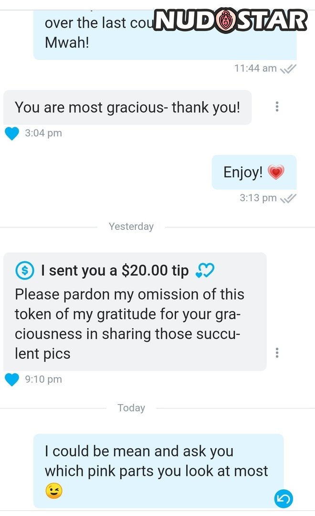
Task: Click the "Today" date separator
Action: [131, 408]
